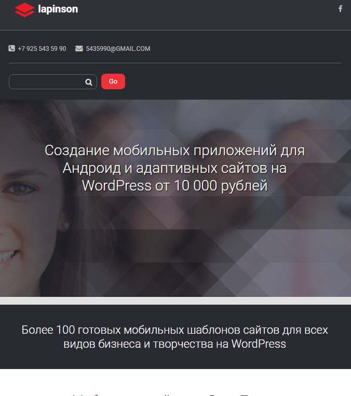This screenshot has width=351, height=396.
Task: Open the 5435990@GMAIL.COM email link
Action: [118, 48]
